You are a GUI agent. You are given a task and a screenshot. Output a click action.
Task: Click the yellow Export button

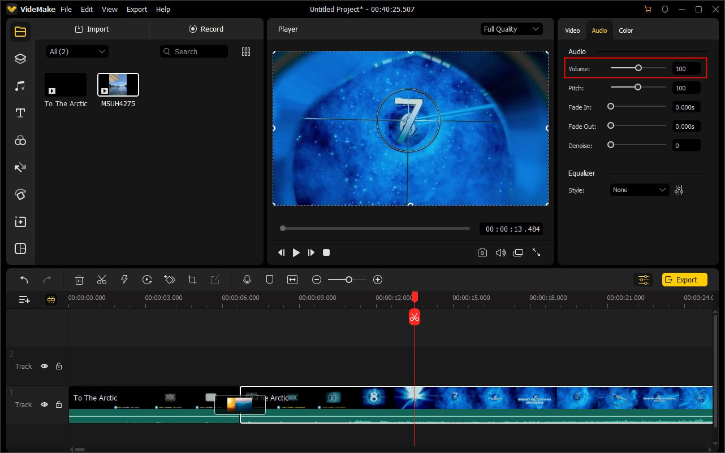tap(684, 280)
